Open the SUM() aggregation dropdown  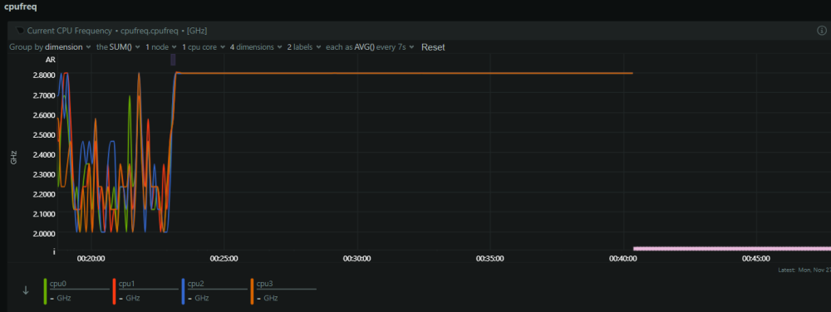[118, 47]
